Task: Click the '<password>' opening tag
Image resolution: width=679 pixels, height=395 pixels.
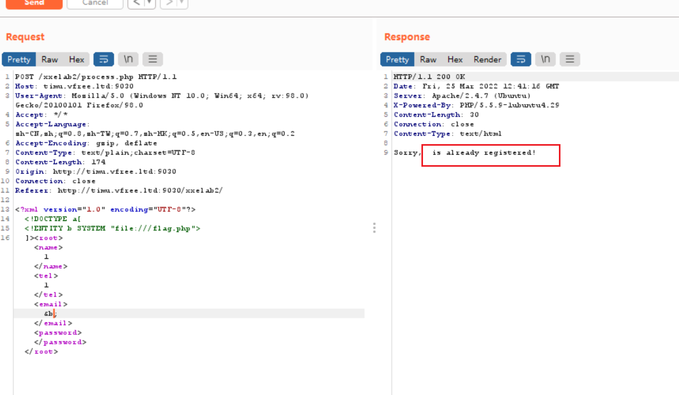Action: point(58,332)
